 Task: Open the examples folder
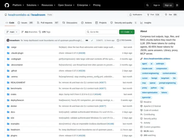click(15, 124)
